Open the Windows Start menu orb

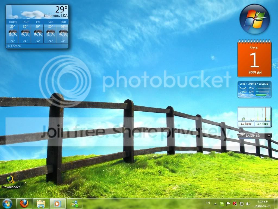pyautogui.click(x=7, y=204)
